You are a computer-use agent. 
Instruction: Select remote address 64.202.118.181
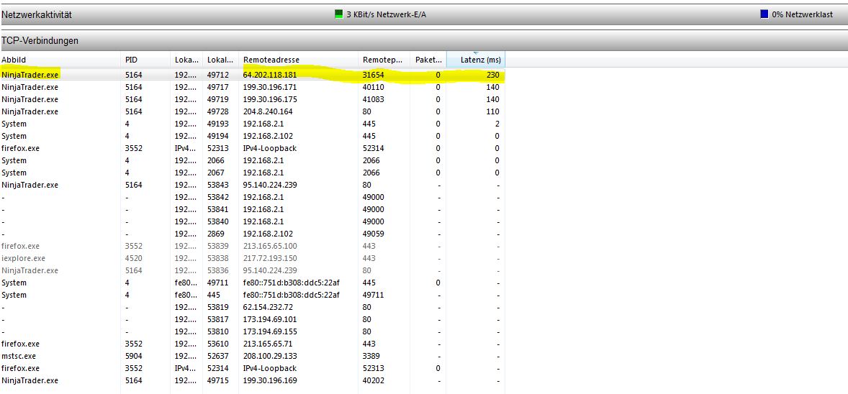(x=271, y=75)
